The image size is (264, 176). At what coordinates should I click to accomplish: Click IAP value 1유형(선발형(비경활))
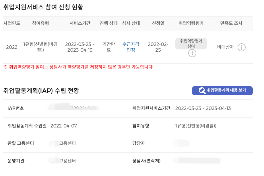(x=196, y=126)
